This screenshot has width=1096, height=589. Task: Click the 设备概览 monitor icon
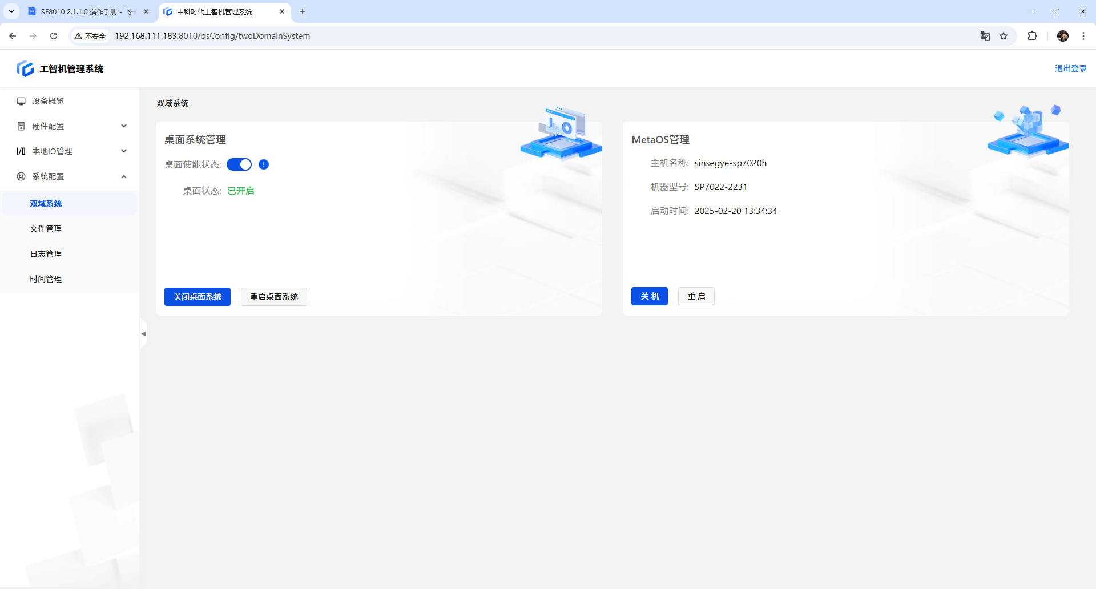click(x=21, y=101)
